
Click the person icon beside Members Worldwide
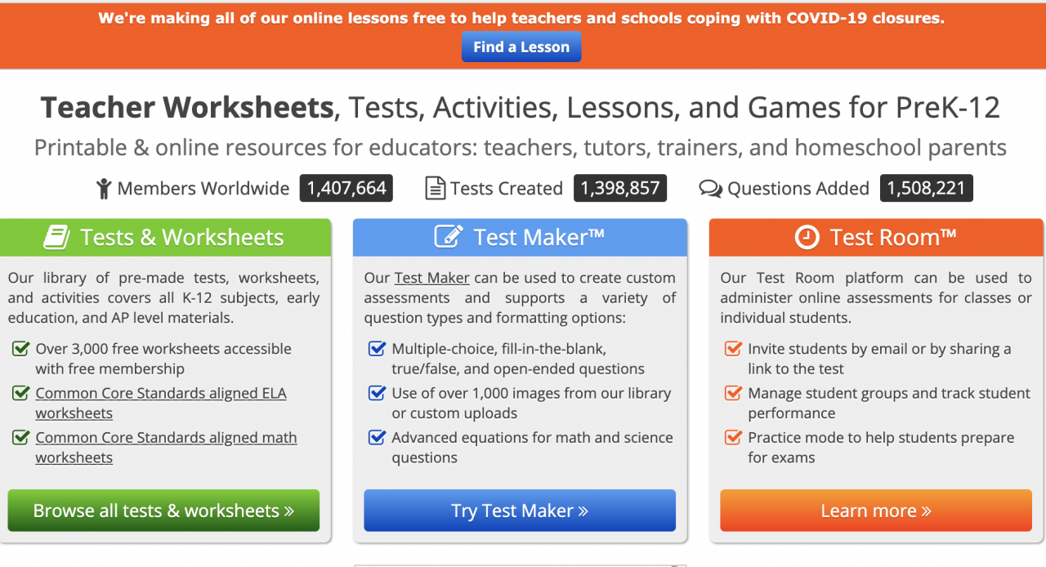[103, 188]
